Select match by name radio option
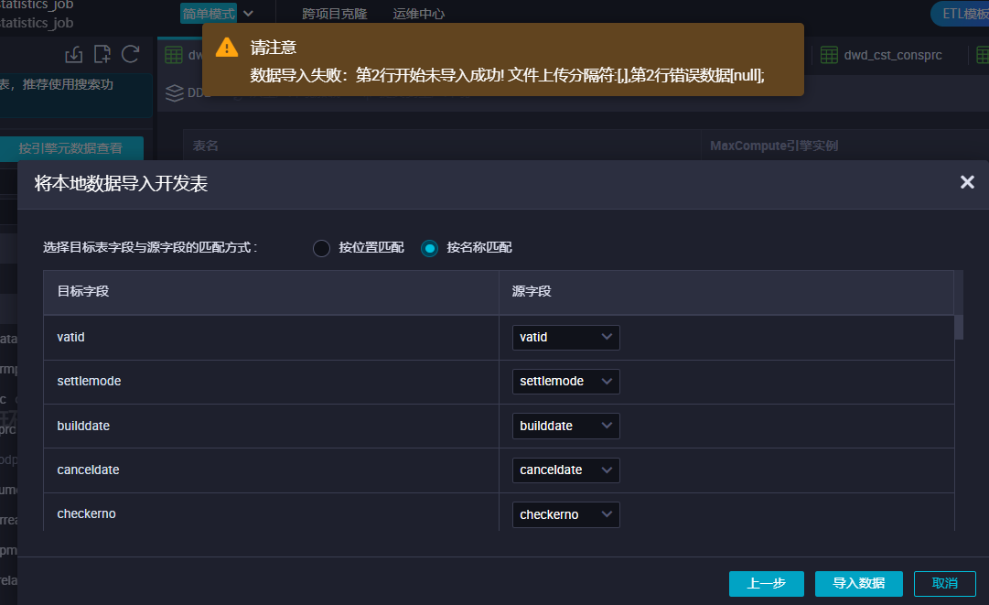This screenshot has height=605, width=989. [429, 248]
